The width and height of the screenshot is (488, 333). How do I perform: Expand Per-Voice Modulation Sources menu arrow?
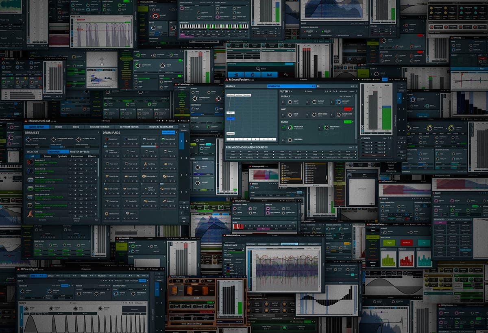pos(354,147)
